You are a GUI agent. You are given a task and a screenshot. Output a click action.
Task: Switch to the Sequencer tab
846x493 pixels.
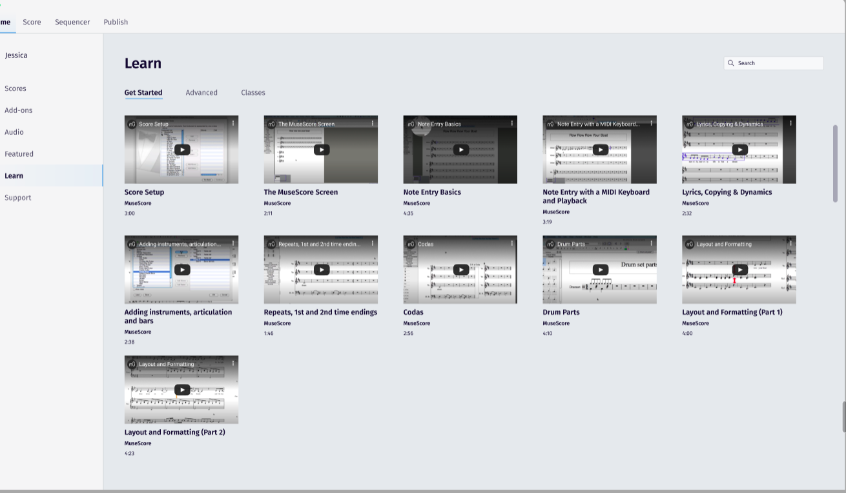[72, 21]
